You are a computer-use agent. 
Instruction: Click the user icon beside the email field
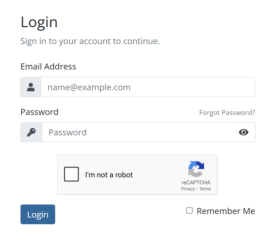click(x=31, y=87)
